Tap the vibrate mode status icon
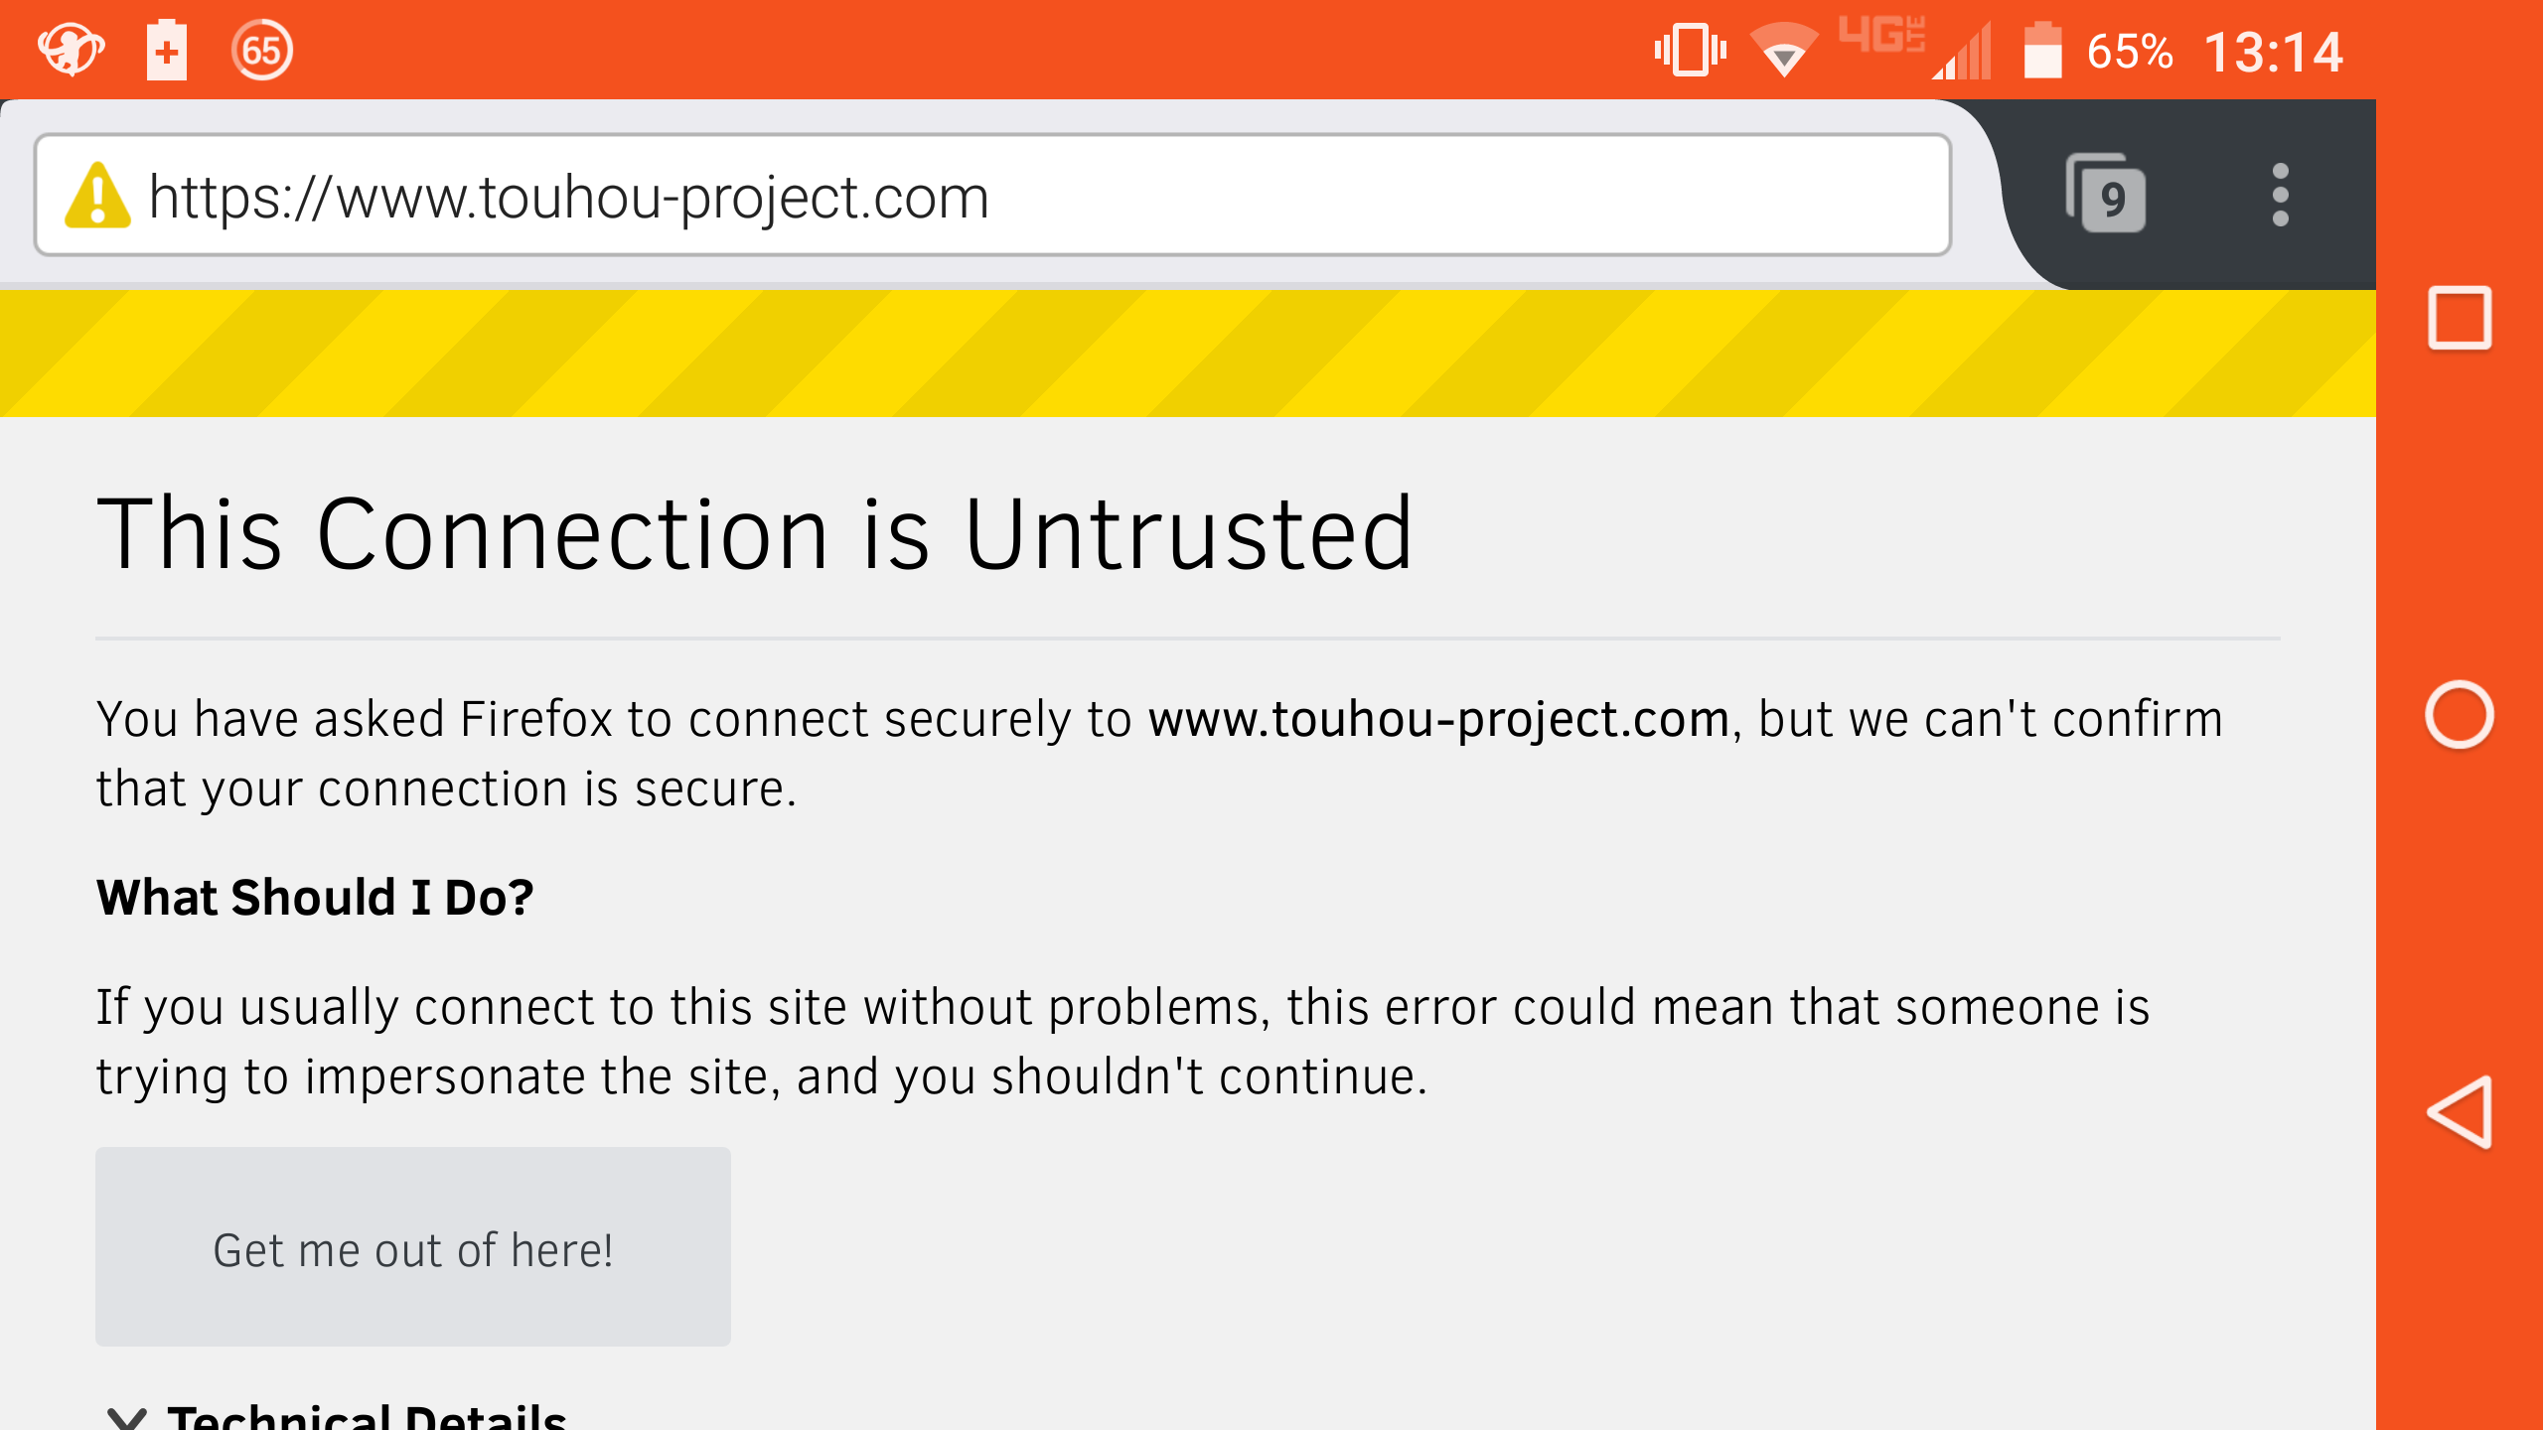Screen dimensions: 2543x1430 [1691, 50]
